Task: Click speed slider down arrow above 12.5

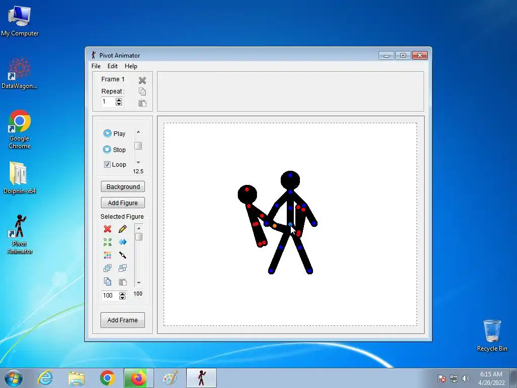Action: click(x=138, y=162)
